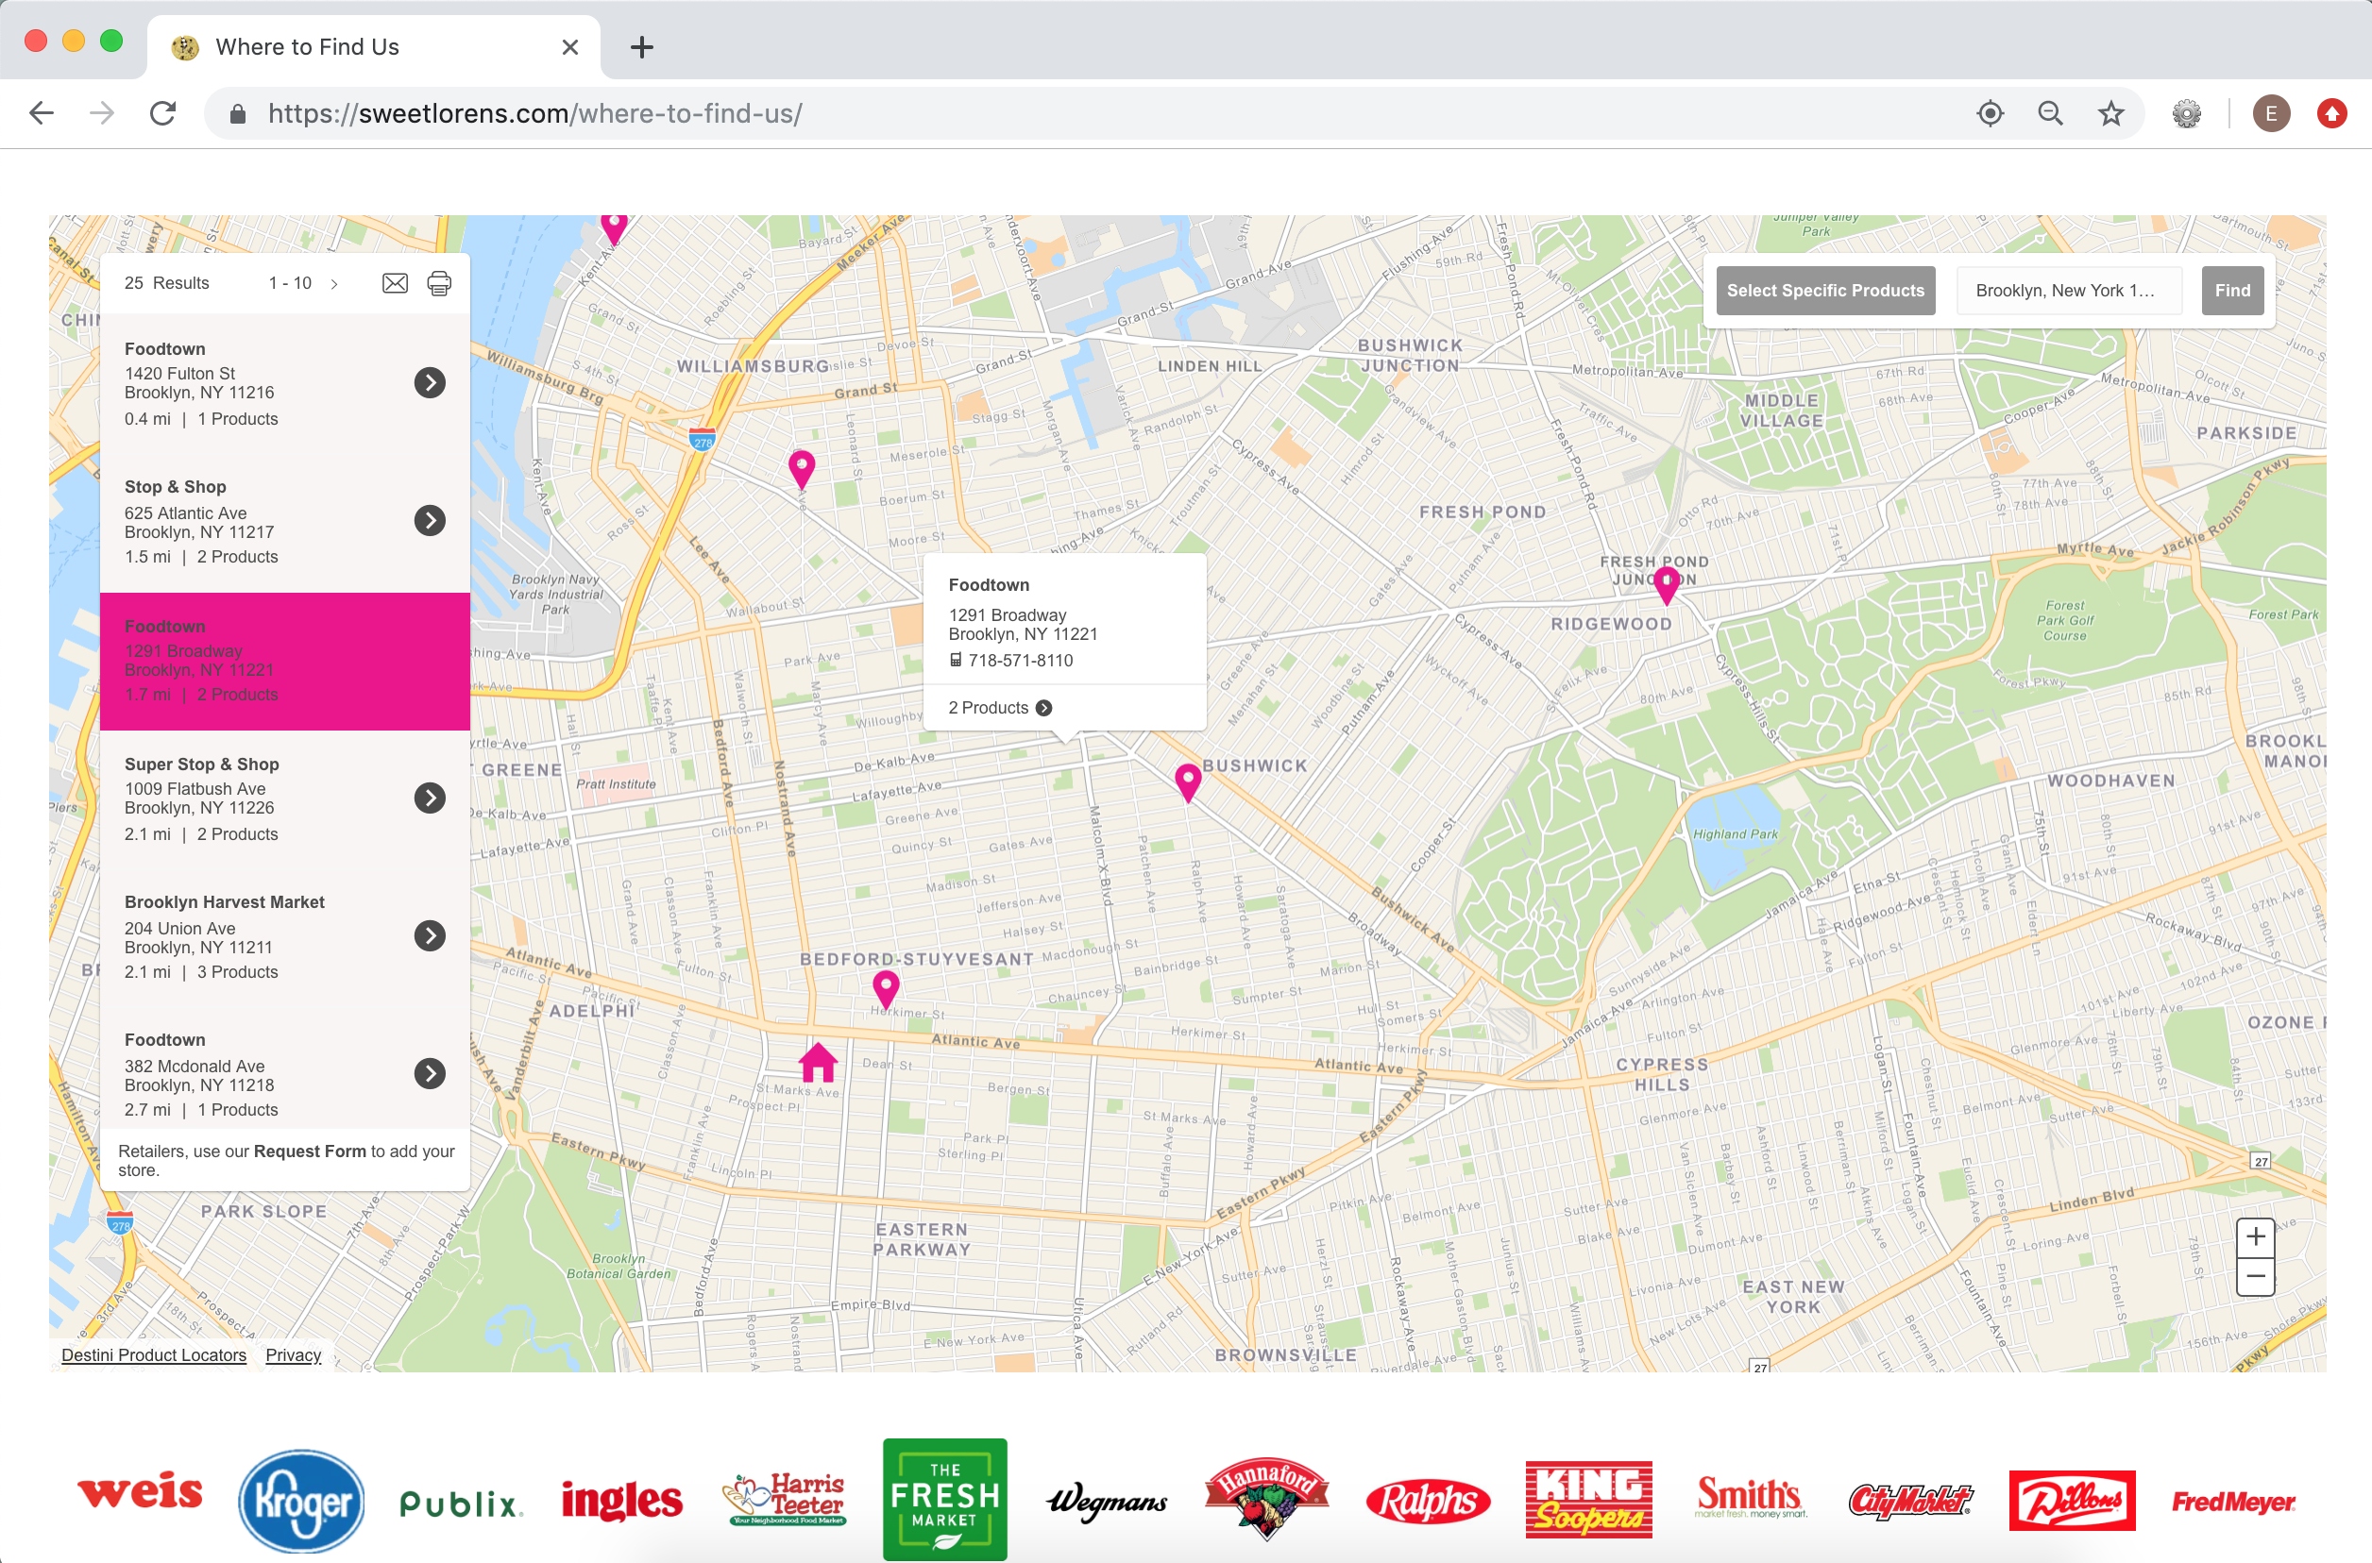Viewport: 2372px width, 1563px height.
Task: Zoom in the map with plus button
Action: click(2255, 1237)
